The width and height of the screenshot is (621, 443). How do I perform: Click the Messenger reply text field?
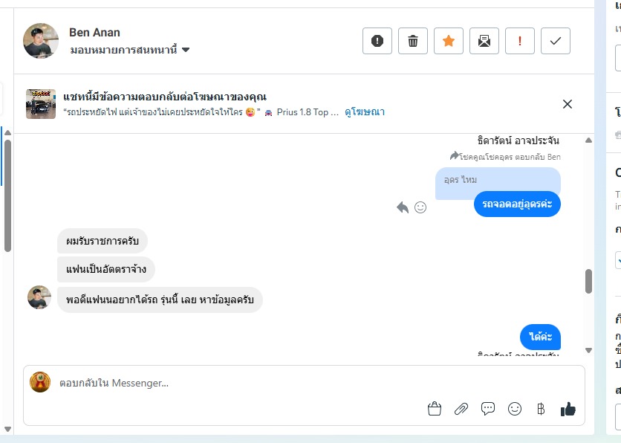[x=223, y=383]
